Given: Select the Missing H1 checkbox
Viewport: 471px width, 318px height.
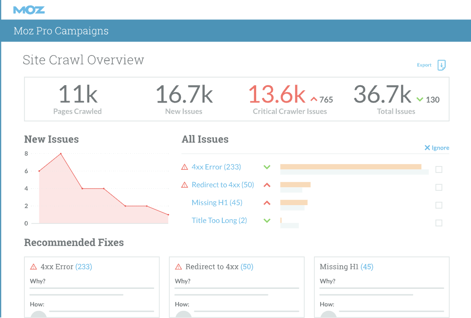Looking at the screenshot, I should (x=439, y=205).
